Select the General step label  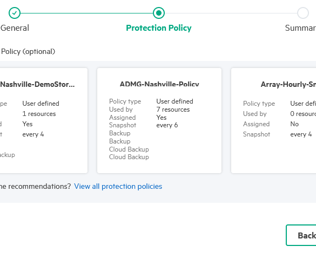[15, 28]
